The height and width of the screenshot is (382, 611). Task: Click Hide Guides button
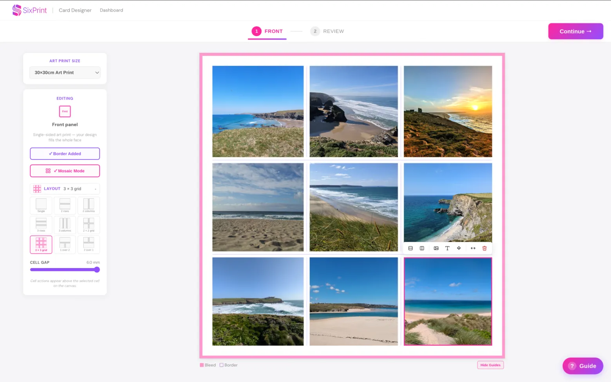[x=490, y=365]
